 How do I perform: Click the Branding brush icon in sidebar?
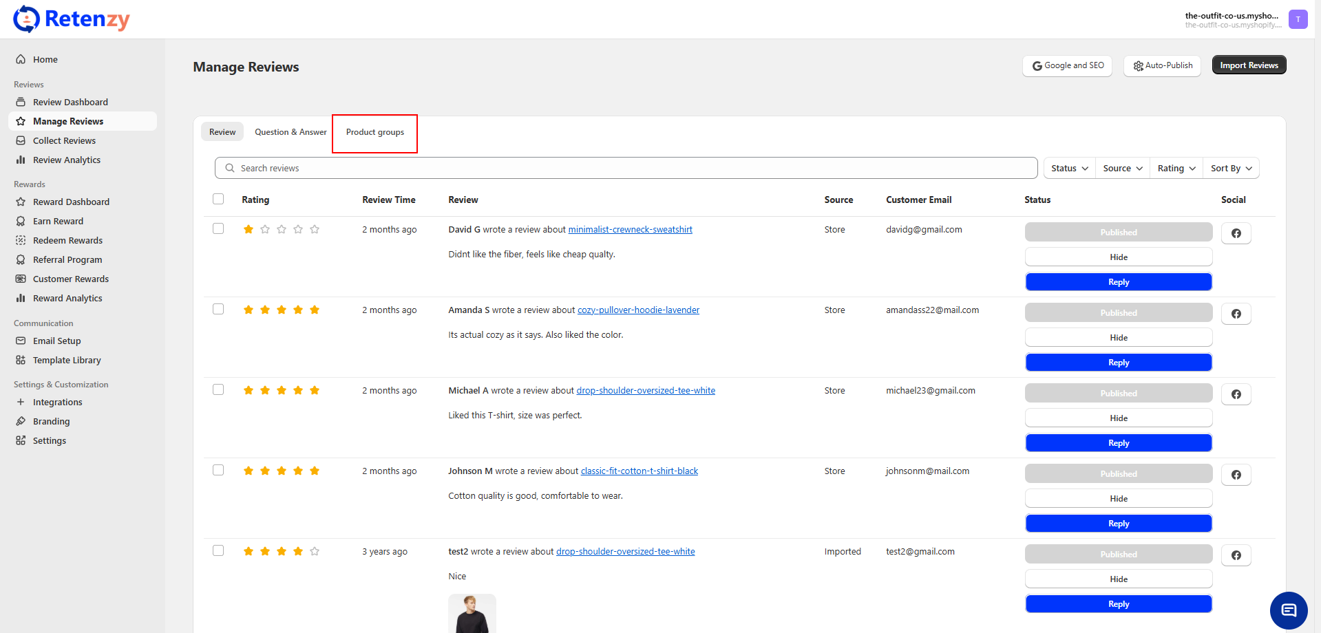pyautogui.click(x=21, y=421)
